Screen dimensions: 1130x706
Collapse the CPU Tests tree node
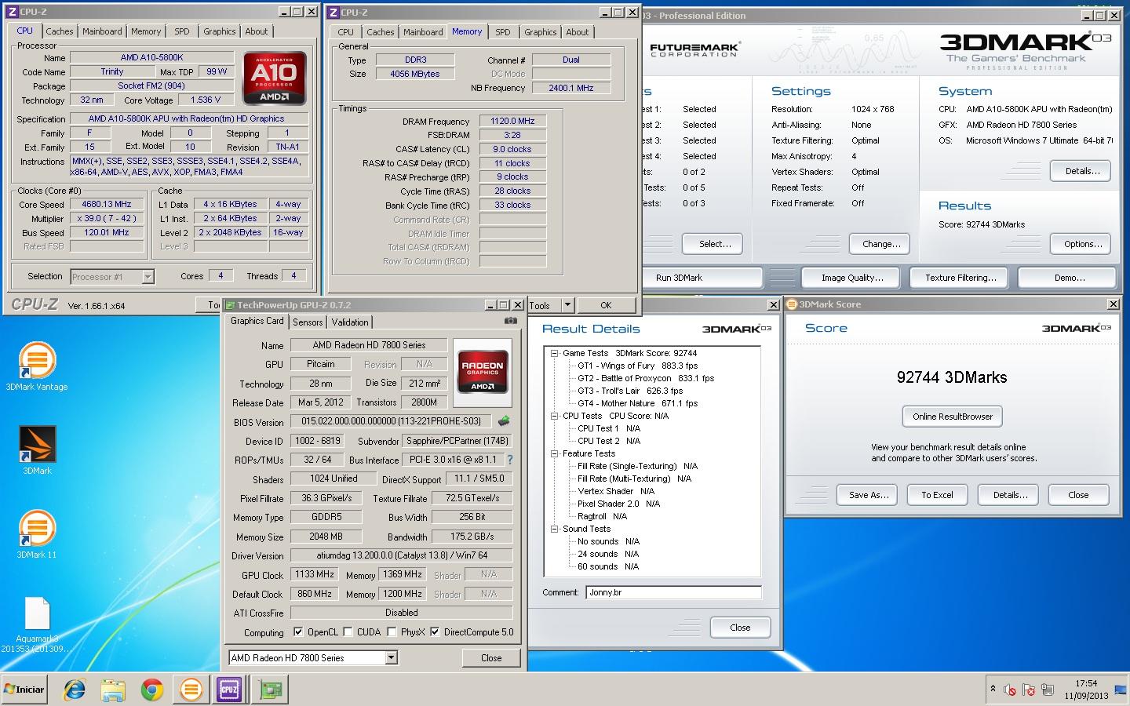(x=554, y=417)
